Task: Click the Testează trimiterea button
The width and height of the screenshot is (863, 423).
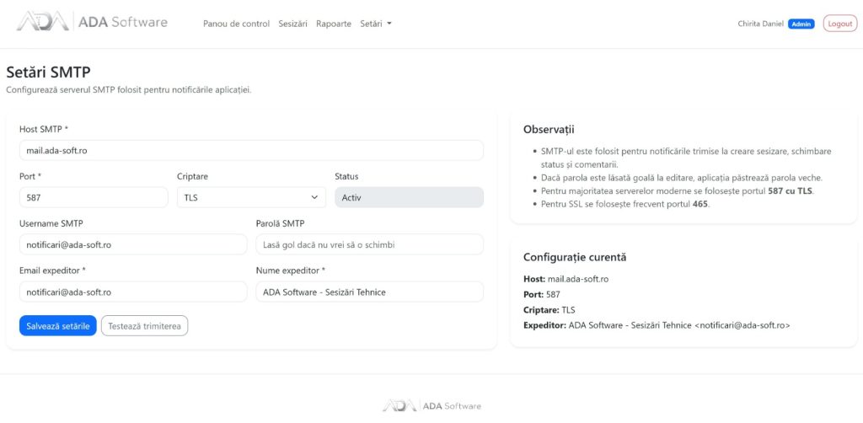Action: point(145,325)
